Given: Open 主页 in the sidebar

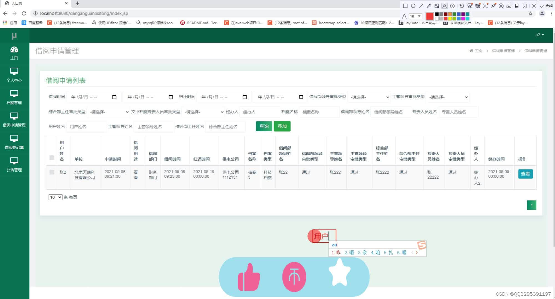Looking at the screenshot, I should coord(14,53).
